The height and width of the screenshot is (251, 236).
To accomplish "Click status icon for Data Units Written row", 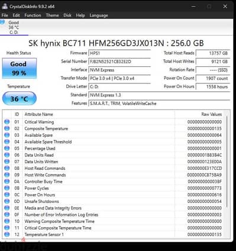I will point(7,162).
